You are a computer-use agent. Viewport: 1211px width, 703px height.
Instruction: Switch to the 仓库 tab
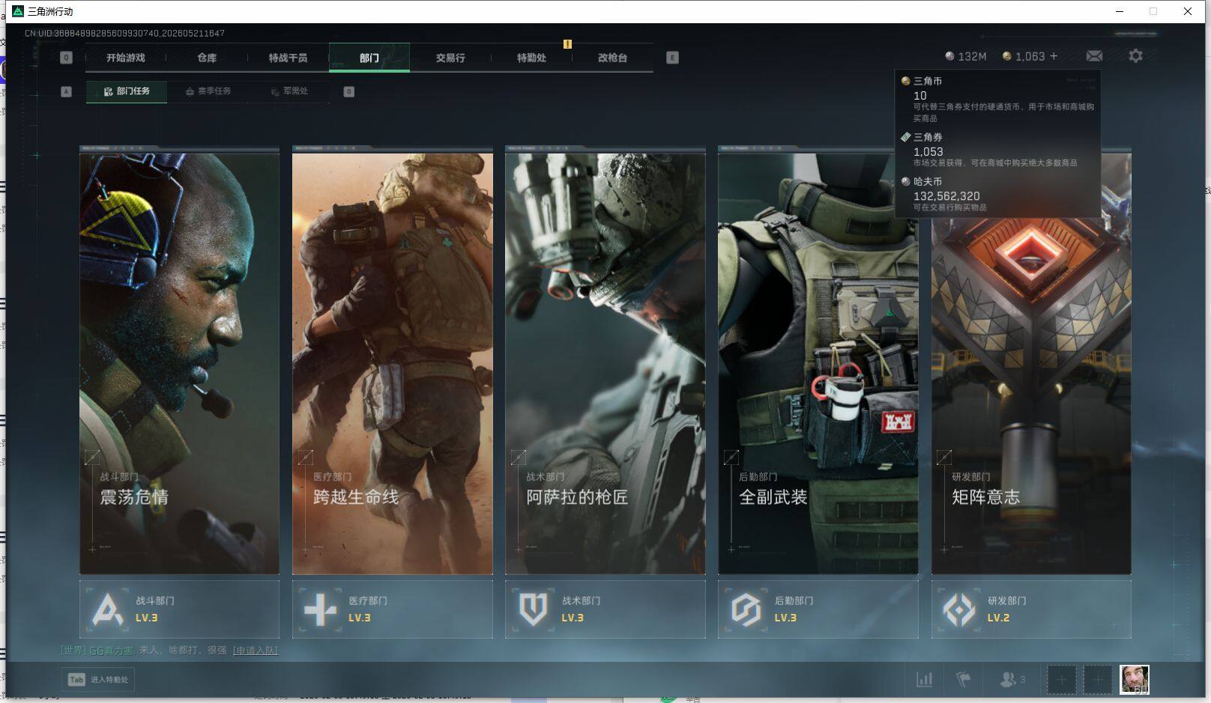207,58
